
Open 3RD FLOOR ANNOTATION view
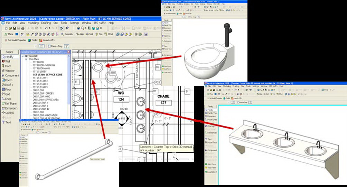(45, 115)
